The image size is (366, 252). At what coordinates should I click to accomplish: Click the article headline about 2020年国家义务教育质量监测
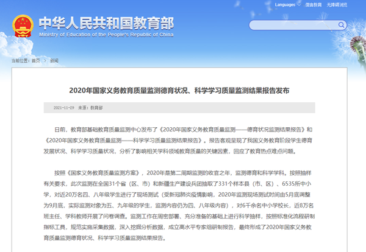pyautogui.click(x=183, y=89)
